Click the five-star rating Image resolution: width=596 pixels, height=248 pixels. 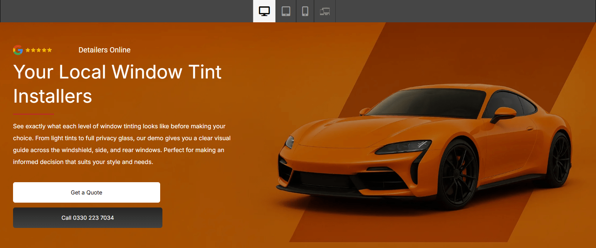pos(39,50)
